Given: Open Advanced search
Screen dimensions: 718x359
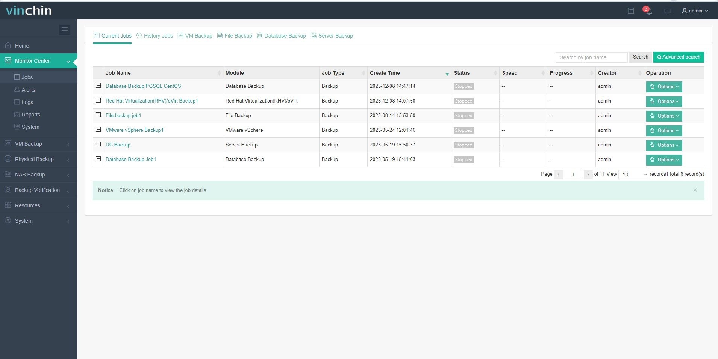Looking at the screenshot, I should tap(679, 57).
